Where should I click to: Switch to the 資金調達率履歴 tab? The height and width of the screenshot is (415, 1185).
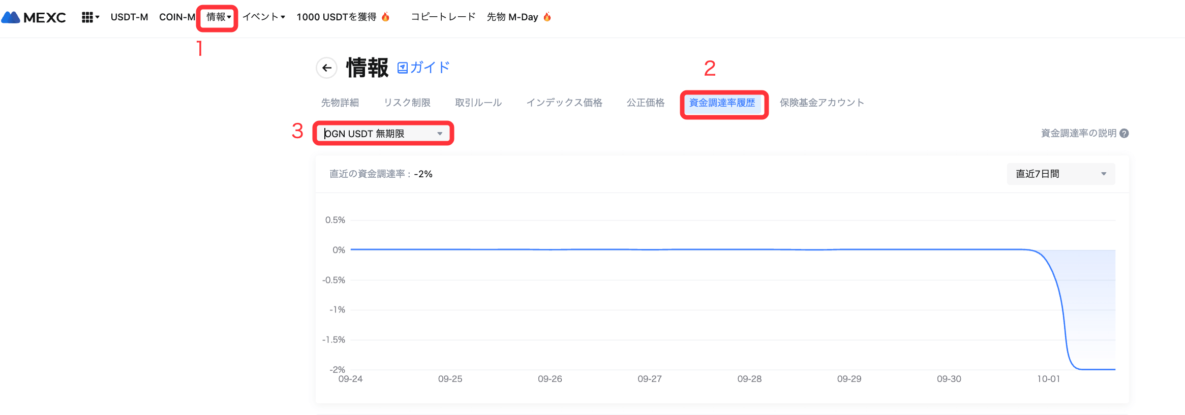point(722,103)
